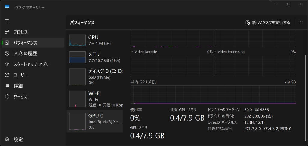Click 新しいタスクを実行する button

pyautogui.click(x=268, y=22)
